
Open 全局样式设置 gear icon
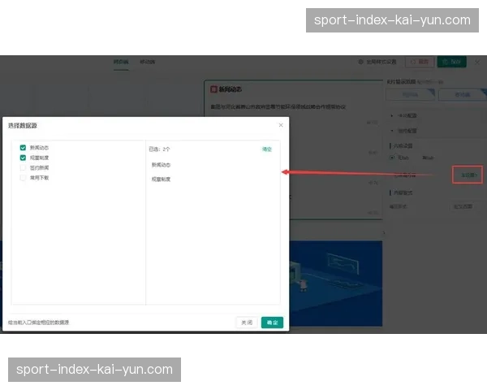point(361,62)
